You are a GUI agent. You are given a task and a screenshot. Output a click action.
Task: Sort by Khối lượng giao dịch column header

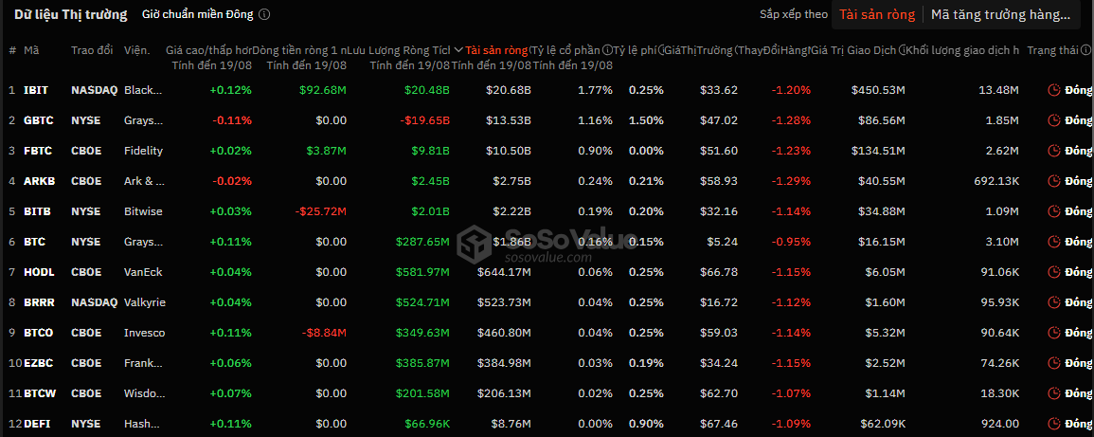pyautogui.click(x=963, y=50)
